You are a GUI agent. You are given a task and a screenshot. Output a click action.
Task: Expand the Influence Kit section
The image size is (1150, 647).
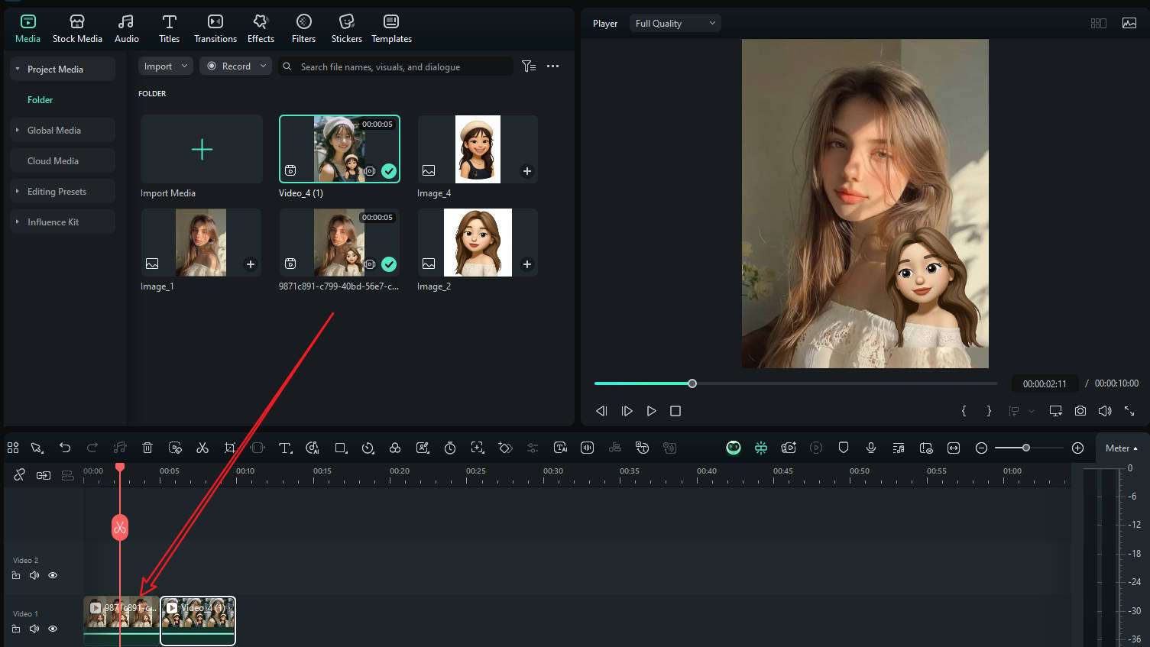click(18, 222)
